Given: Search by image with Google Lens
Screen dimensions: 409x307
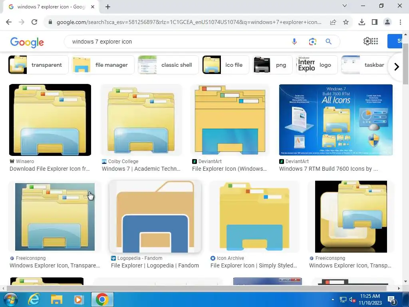Looking at the screenshot, I should click(312, 42).
